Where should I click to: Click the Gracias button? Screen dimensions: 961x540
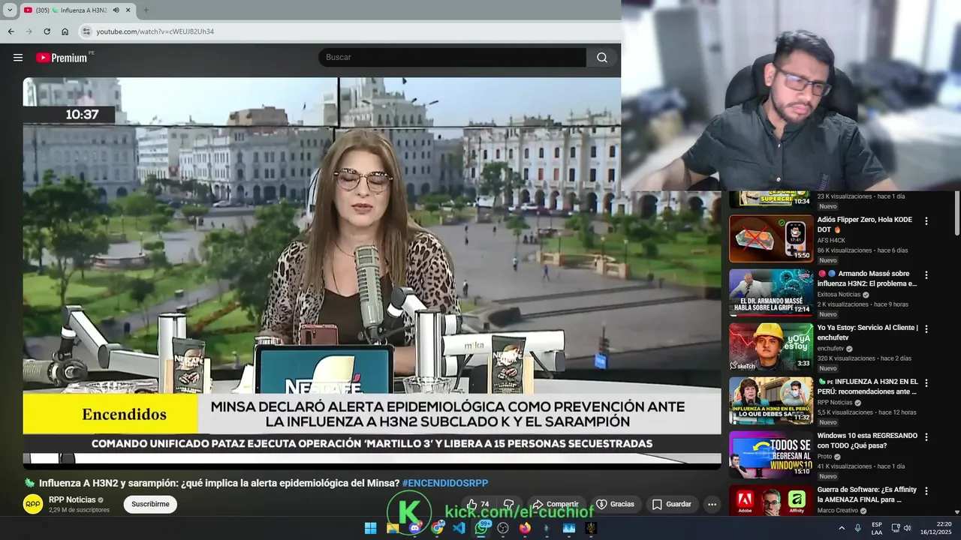[x=615, y=504]
